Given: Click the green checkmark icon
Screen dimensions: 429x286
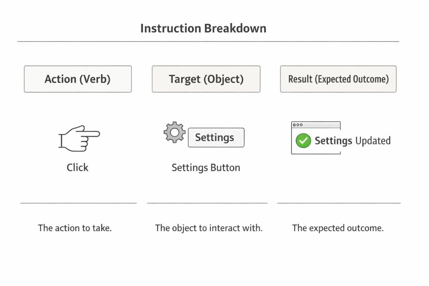Looking at the screenshot, I should coord(303,141).
